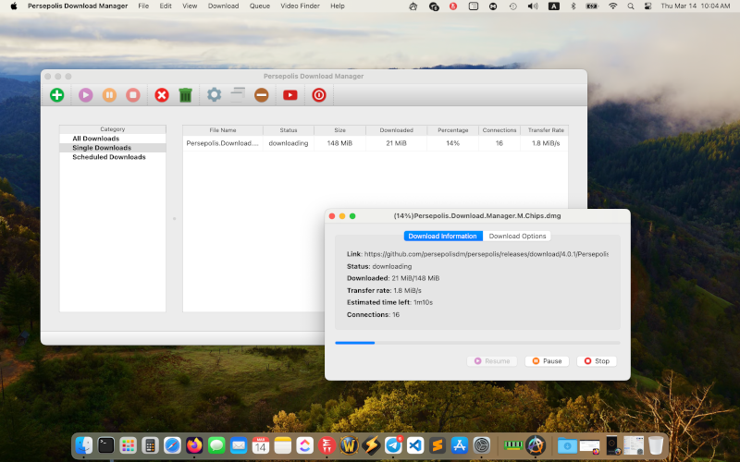Open Launchpad from the dock
This screenshot has width=740, height=462.
point(128,445)
